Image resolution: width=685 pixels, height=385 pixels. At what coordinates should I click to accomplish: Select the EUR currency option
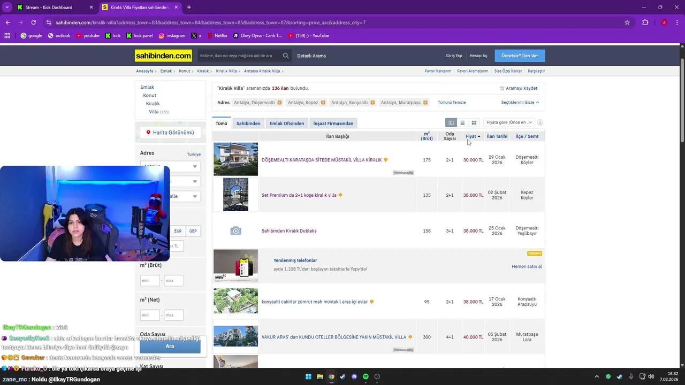[178, 231]
